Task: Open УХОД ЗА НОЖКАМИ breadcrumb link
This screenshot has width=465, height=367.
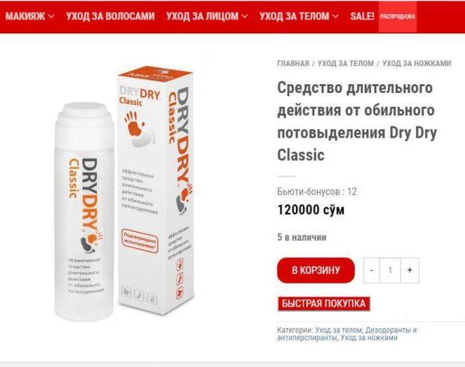Action: 417,64
